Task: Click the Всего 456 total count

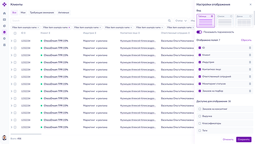Action: [x=16, y=139]
